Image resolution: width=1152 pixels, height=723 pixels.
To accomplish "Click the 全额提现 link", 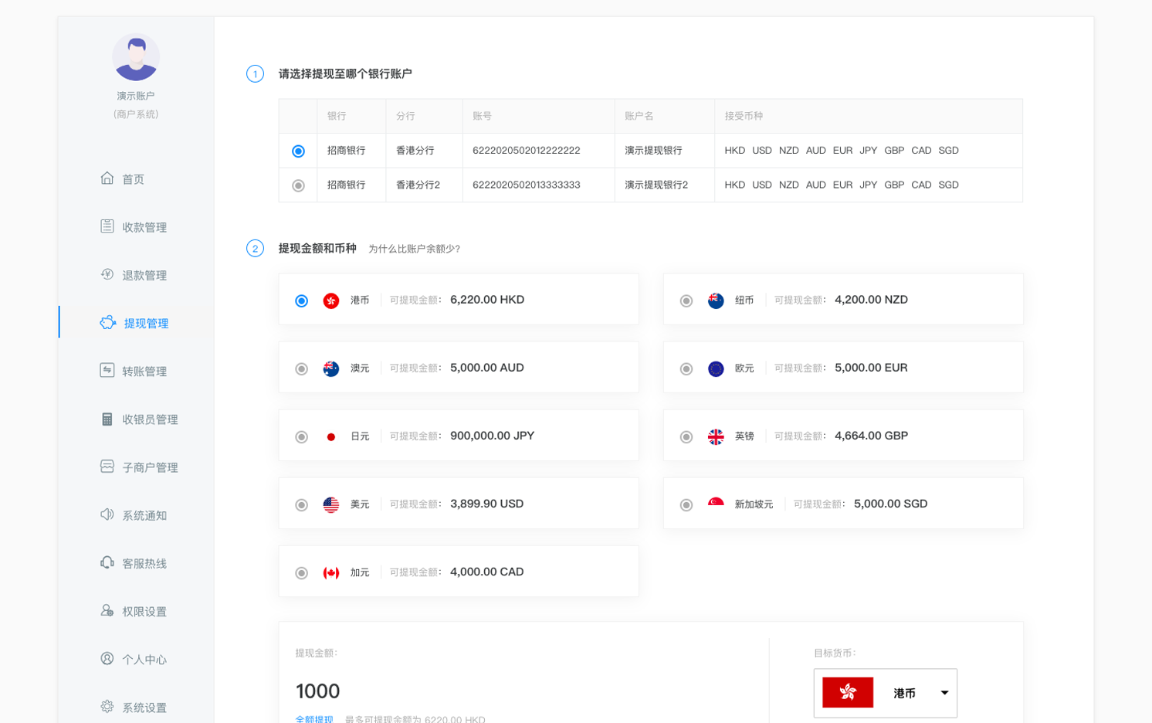I will (x=313, y=718).
